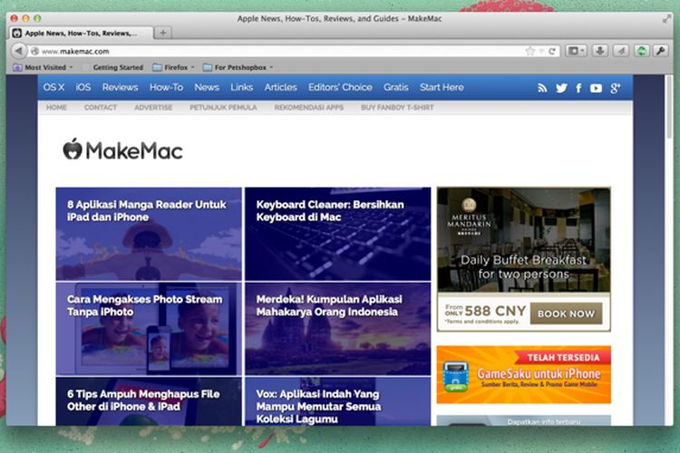Open the iOS menu item

pos(83,87)
